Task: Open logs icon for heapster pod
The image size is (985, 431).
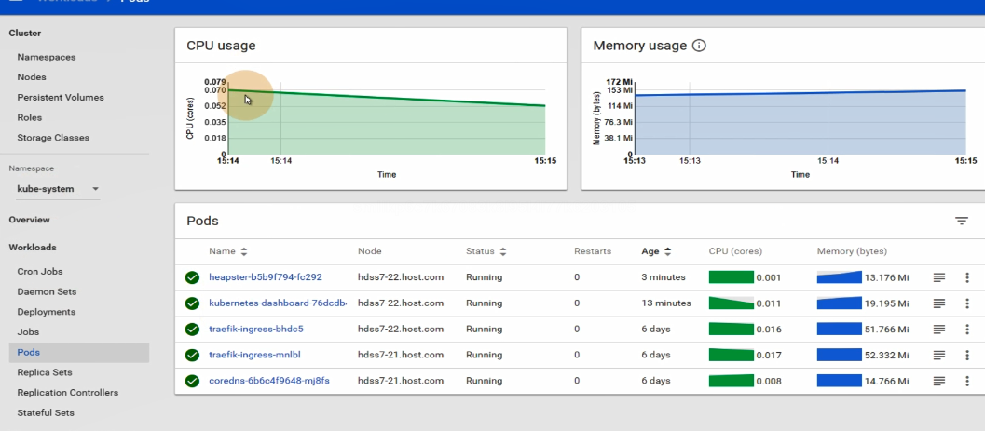Action: (x=939, y=277)
